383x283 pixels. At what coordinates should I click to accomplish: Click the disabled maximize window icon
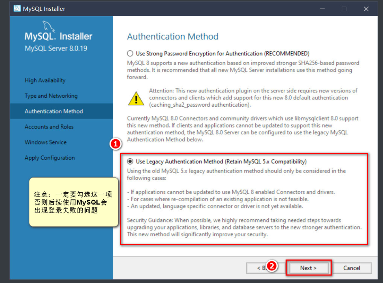pos(344,9)
